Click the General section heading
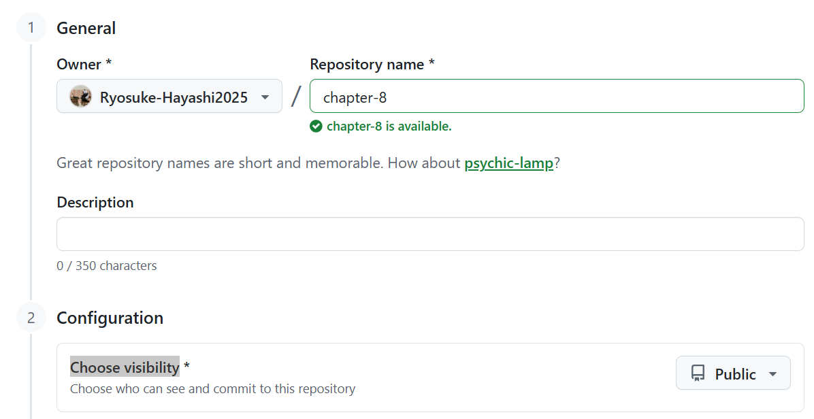This screenshot has width=814, height=419. coord(86,29)
